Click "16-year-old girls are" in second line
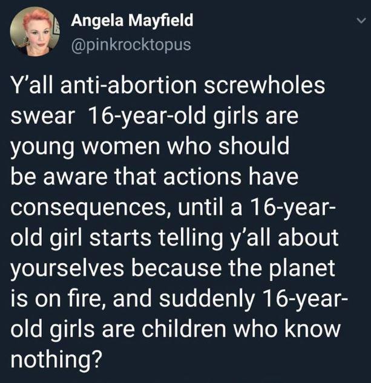 tap(200, 116)
